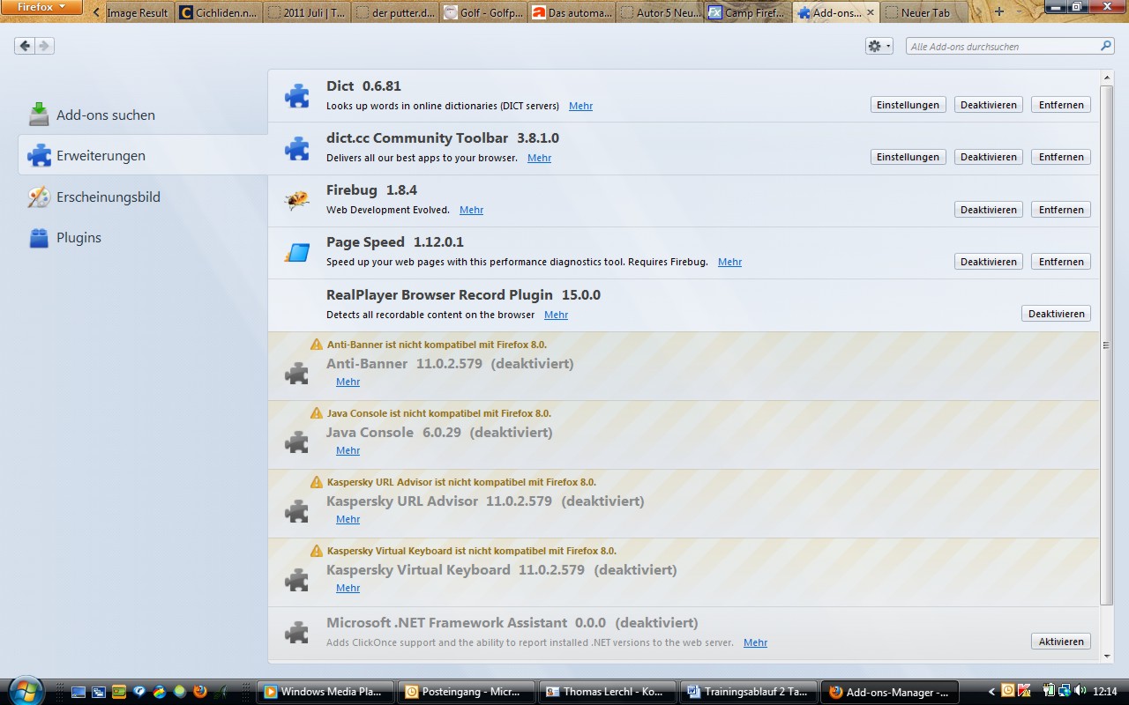Click the Firebug bug icon
1129x705 pixels.
296,201
